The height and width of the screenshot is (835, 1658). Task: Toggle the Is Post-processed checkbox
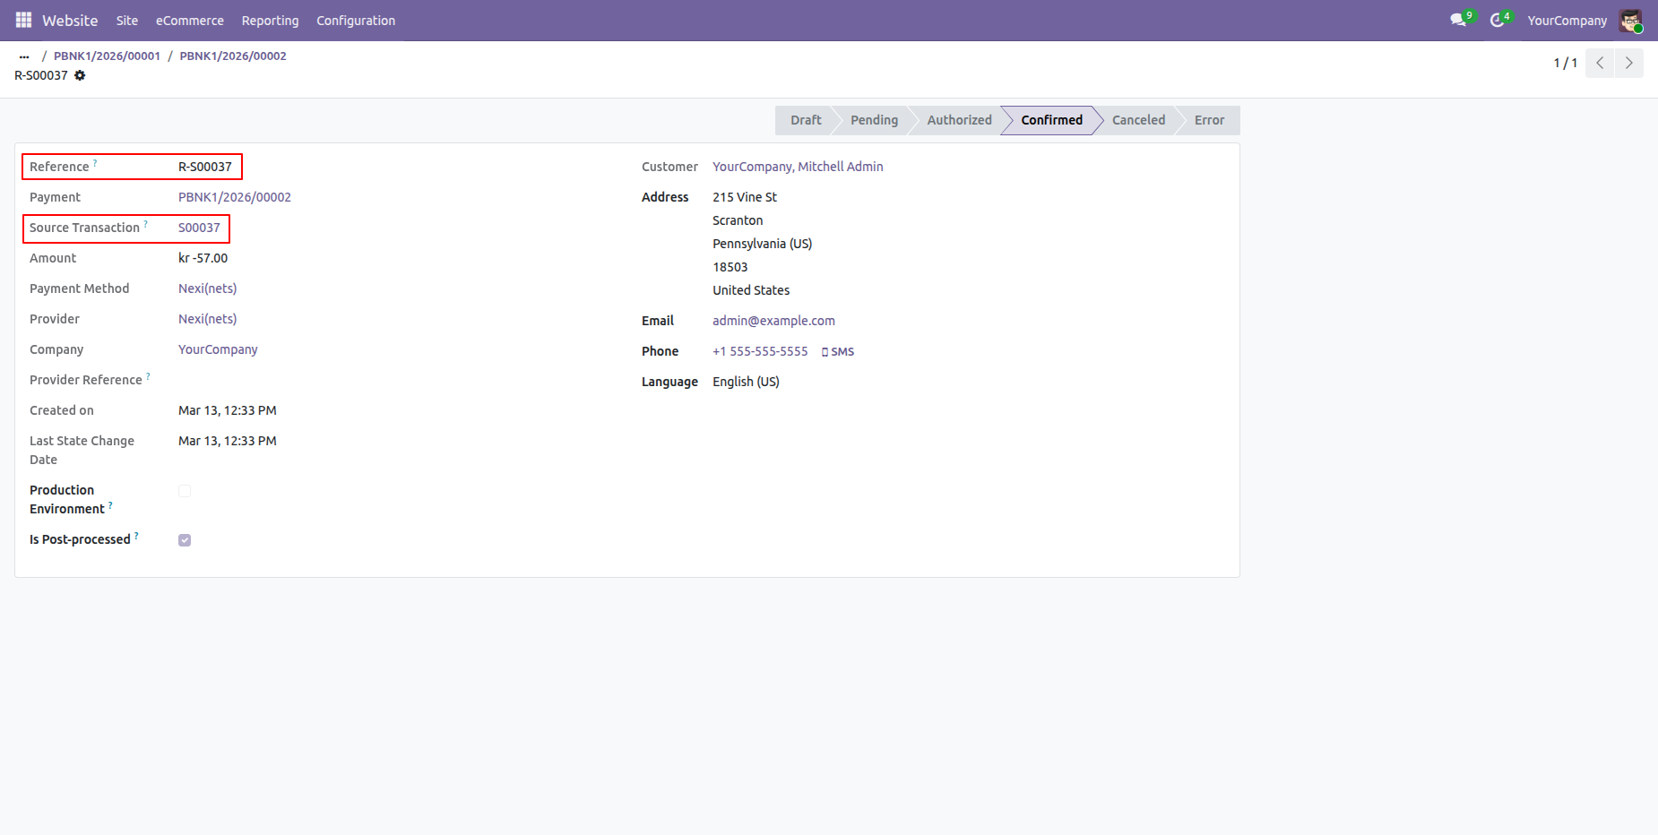(x=185, y=540)
